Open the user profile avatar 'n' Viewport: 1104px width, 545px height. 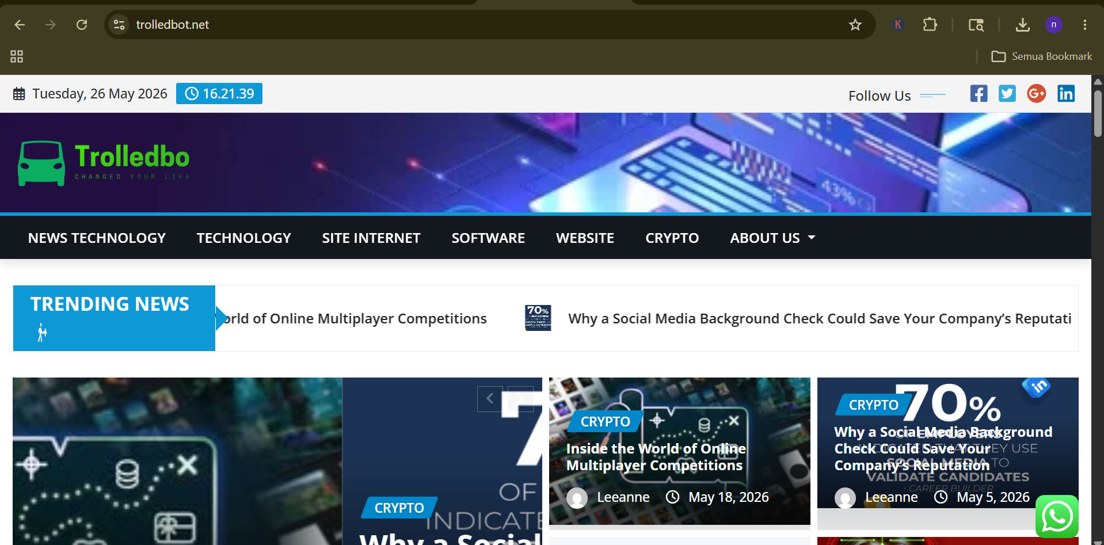(1053, 25)
